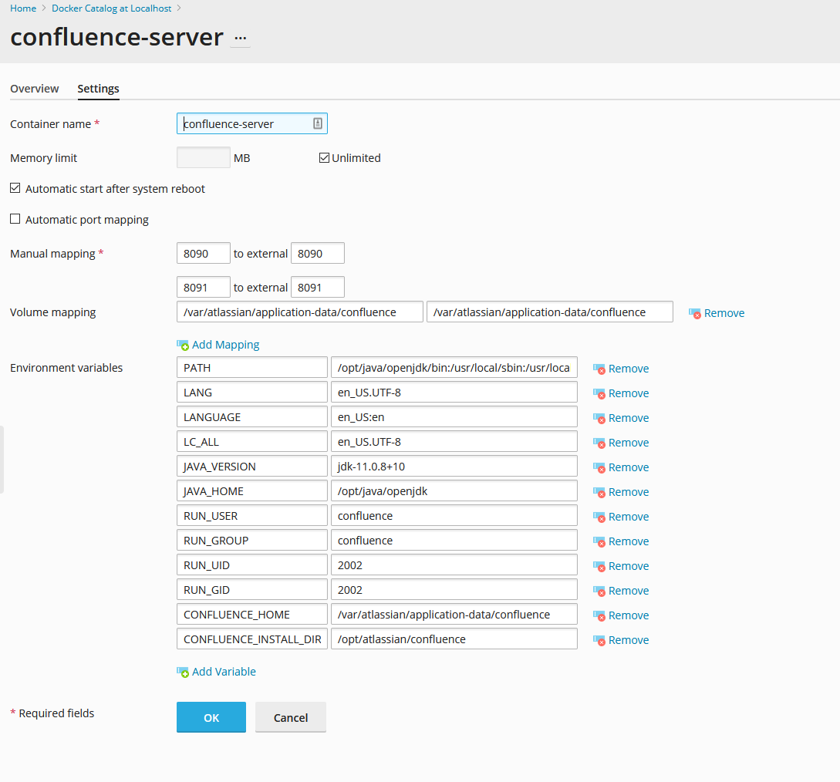840x782 pixels.
Task: Click the LANG variable name field
Action: pyautogui.click(x=251, y=392)
